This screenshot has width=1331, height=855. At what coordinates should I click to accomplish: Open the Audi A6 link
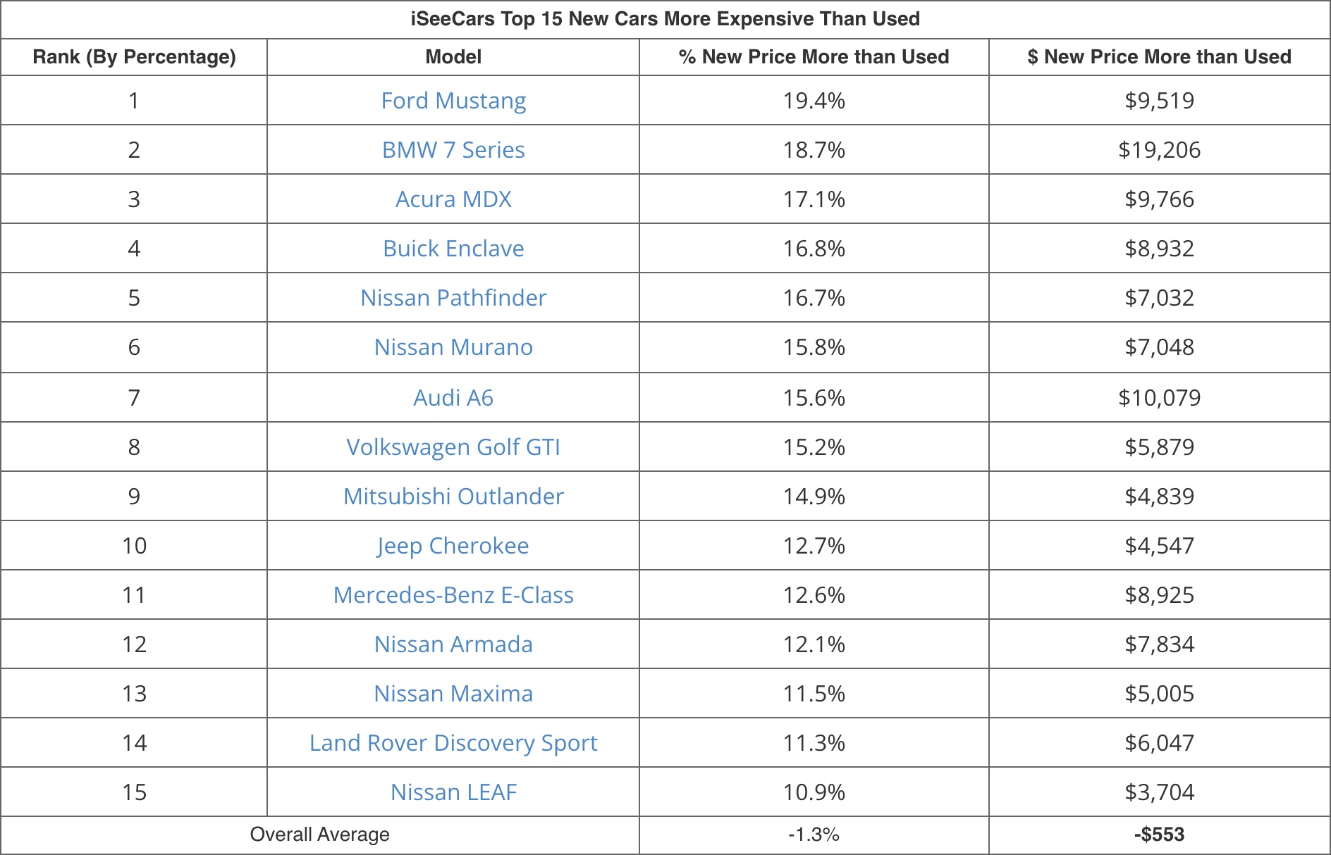[x=453, y=398]
